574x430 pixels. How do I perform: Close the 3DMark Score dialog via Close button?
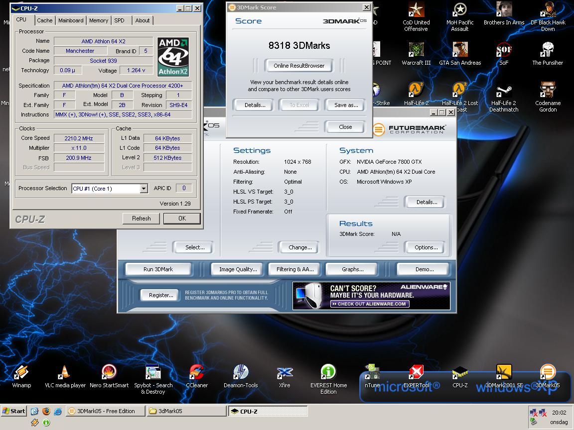pyautogui.click(x=345, y=127)
